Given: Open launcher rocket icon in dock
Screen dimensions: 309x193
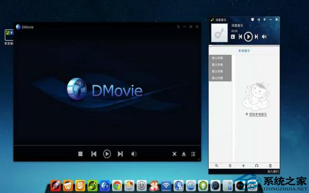Looking at the screenshot, I should click(55, 186).
